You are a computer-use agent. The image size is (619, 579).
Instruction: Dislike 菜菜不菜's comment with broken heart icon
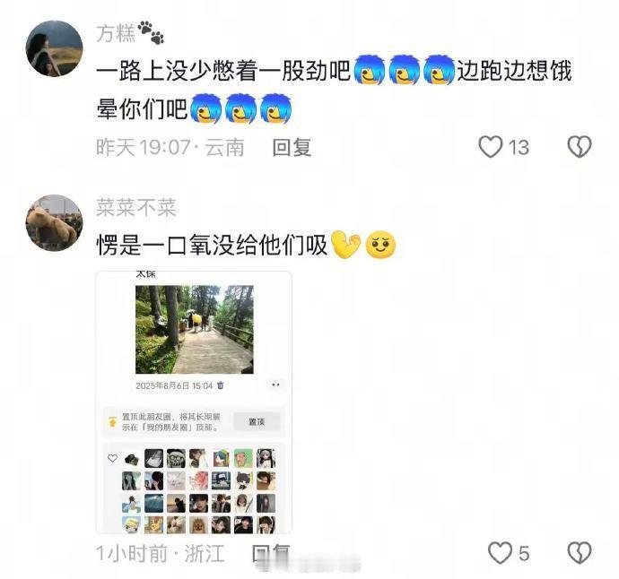coord(580,553)
